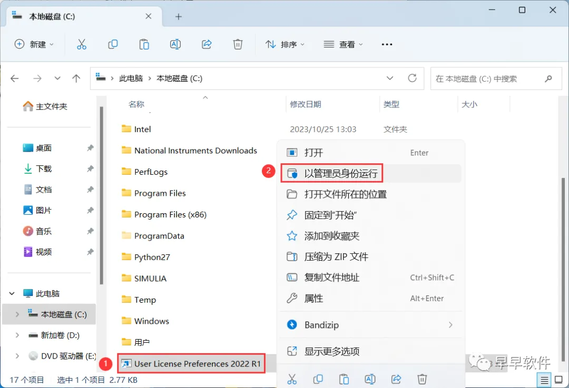Open the 查看 view dropdown

344,44
